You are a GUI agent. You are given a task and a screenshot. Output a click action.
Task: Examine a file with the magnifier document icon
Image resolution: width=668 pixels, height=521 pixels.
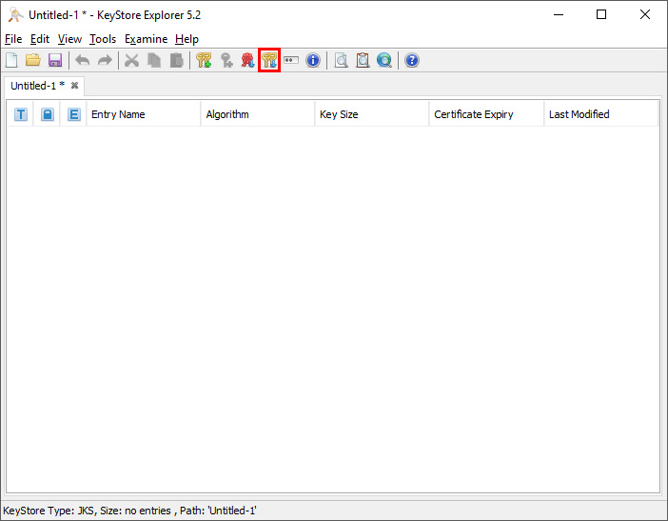pos(341,60)
